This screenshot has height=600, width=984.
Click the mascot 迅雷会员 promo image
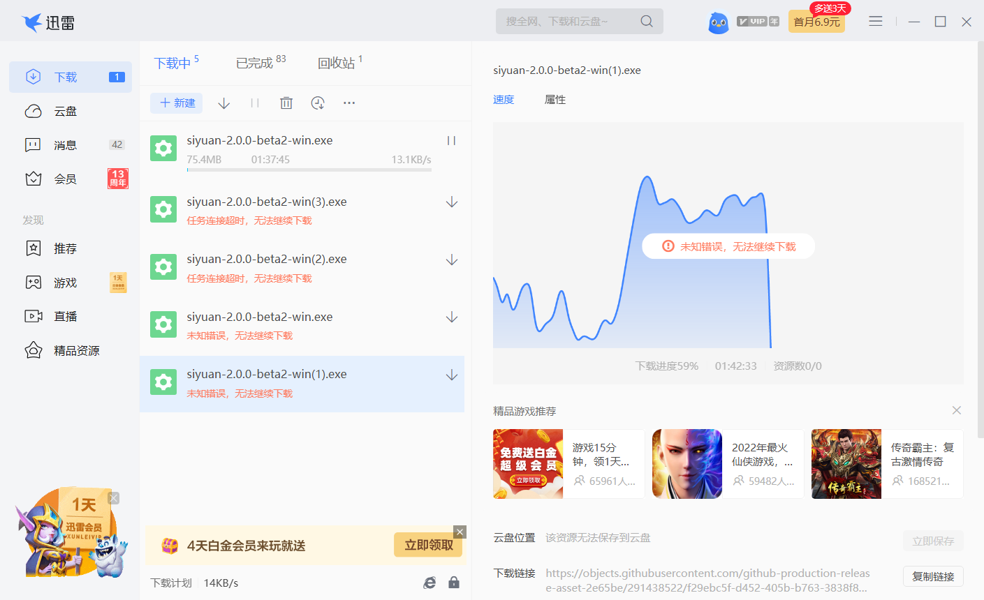point(70,534)
